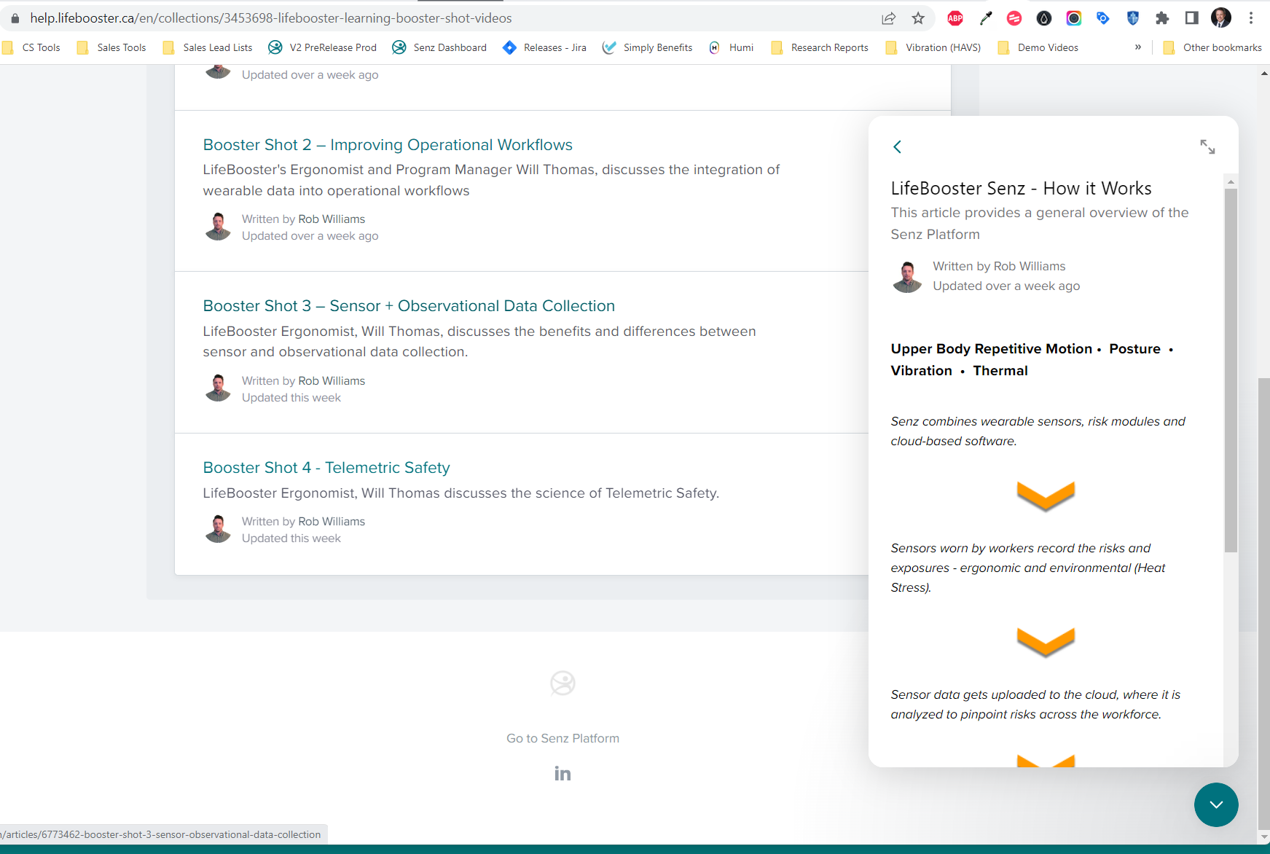View site security lock icon
The image size is (1270, 854).
click(15, 18)
